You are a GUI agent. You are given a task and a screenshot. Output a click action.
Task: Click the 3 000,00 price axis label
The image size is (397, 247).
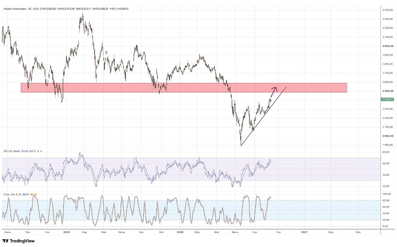point(389,46)
